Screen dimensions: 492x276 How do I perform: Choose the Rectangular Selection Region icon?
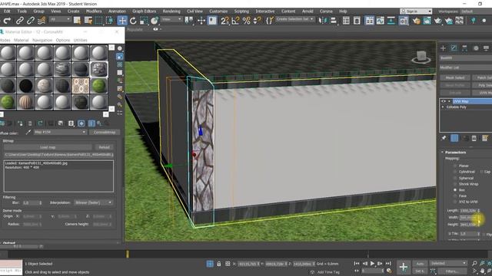click(x=99, y=21)
